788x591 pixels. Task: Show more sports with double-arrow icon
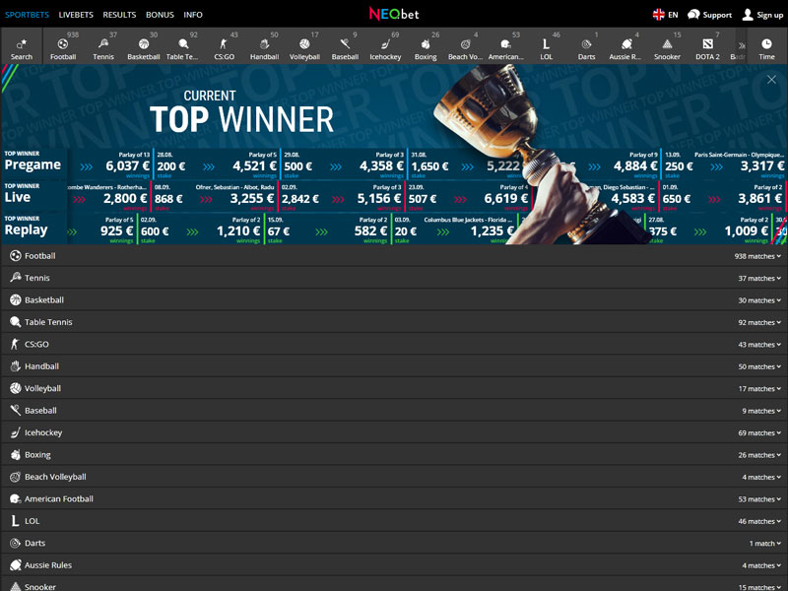tap(742, 45)
